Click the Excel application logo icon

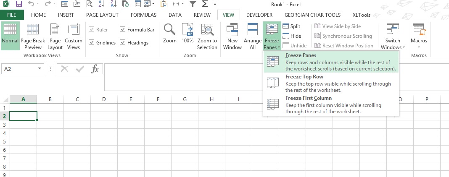tap(7, 4)
